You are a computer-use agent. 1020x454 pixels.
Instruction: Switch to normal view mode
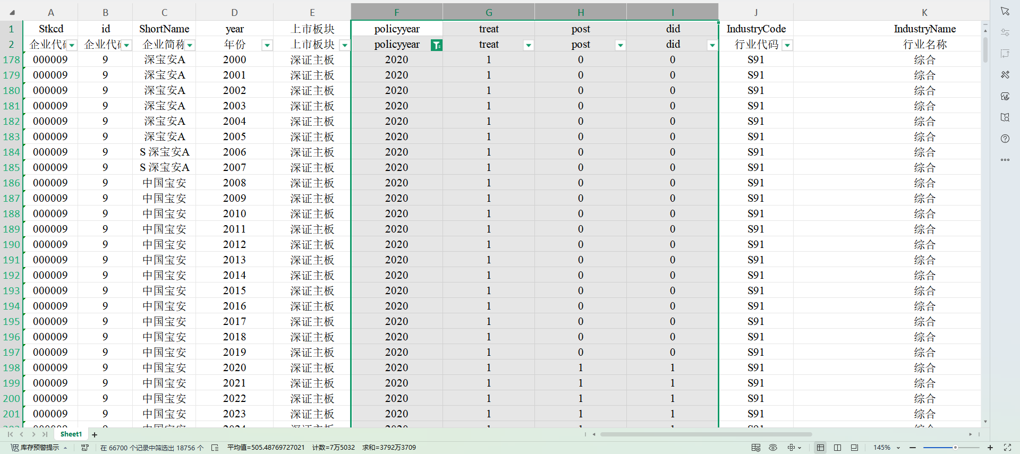point(820,448)
